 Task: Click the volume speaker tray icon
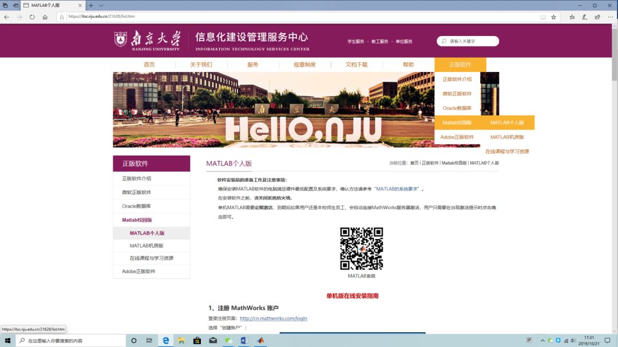(573, 340)
